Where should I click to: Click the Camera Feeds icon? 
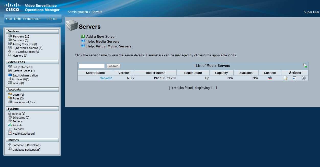(x=10, y=70)
